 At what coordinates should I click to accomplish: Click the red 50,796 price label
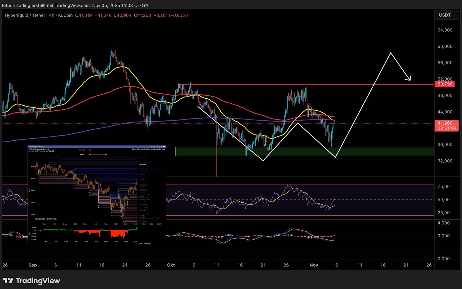tap(445, 84)
